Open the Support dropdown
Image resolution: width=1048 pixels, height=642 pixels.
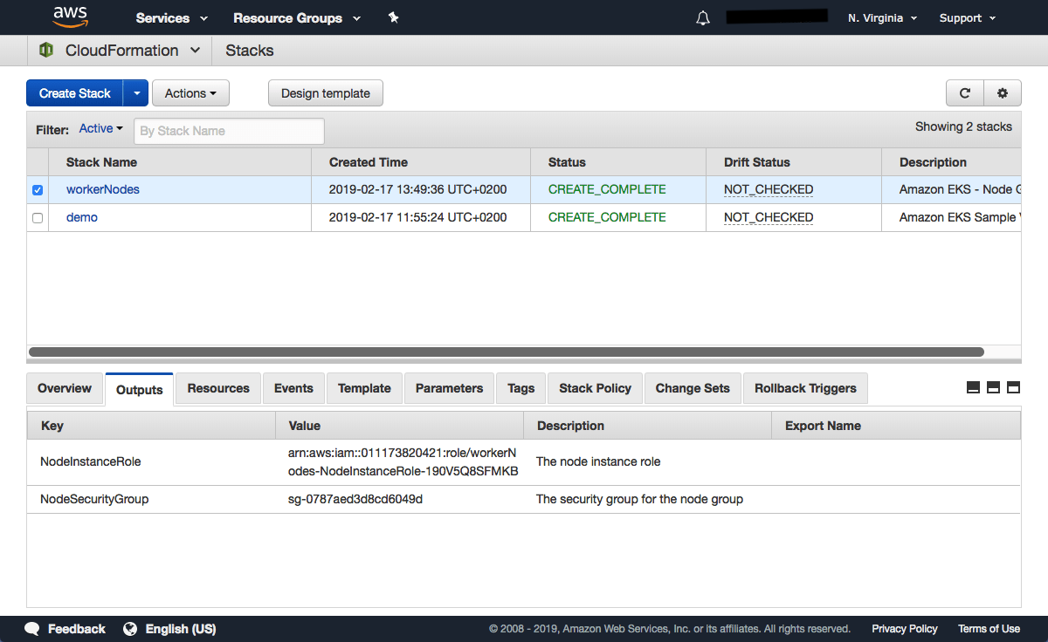click(x=968, y=17)
